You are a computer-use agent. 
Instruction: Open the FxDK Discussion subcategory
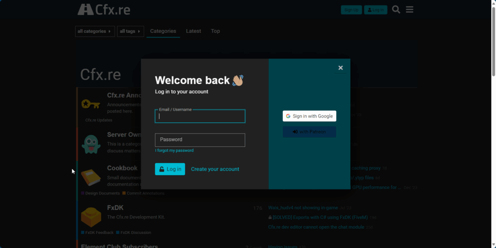pyautogui.click(x=134, y=233)
